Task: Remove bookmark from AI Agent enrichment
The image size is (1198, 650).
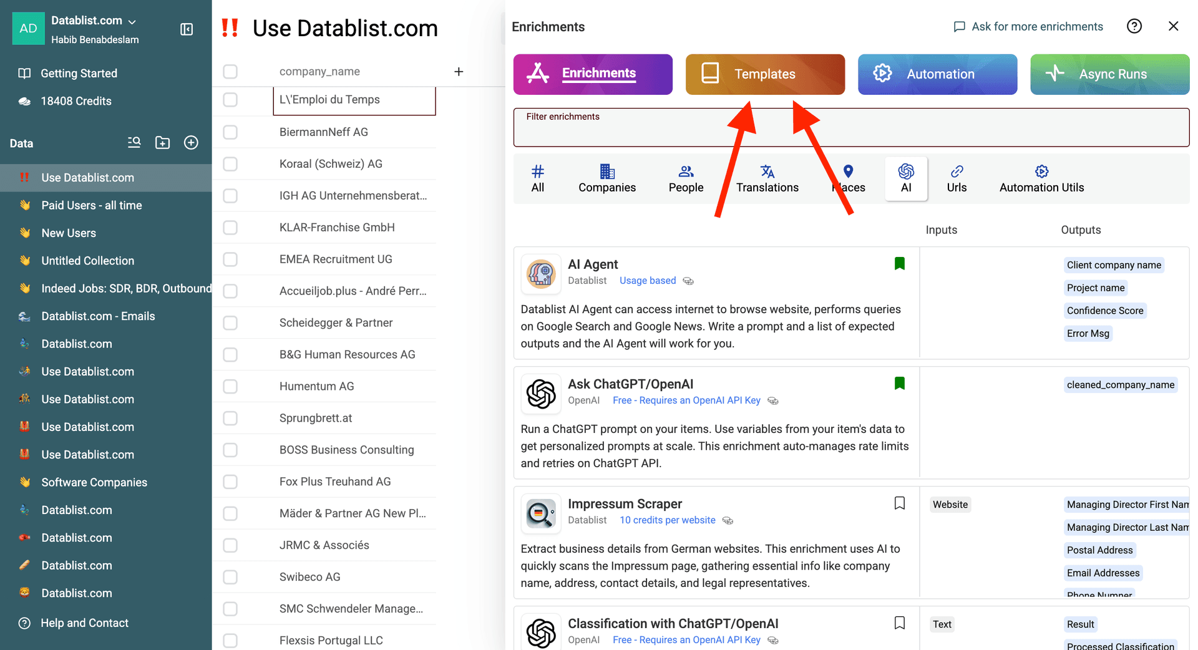Action: pos(899,264)
